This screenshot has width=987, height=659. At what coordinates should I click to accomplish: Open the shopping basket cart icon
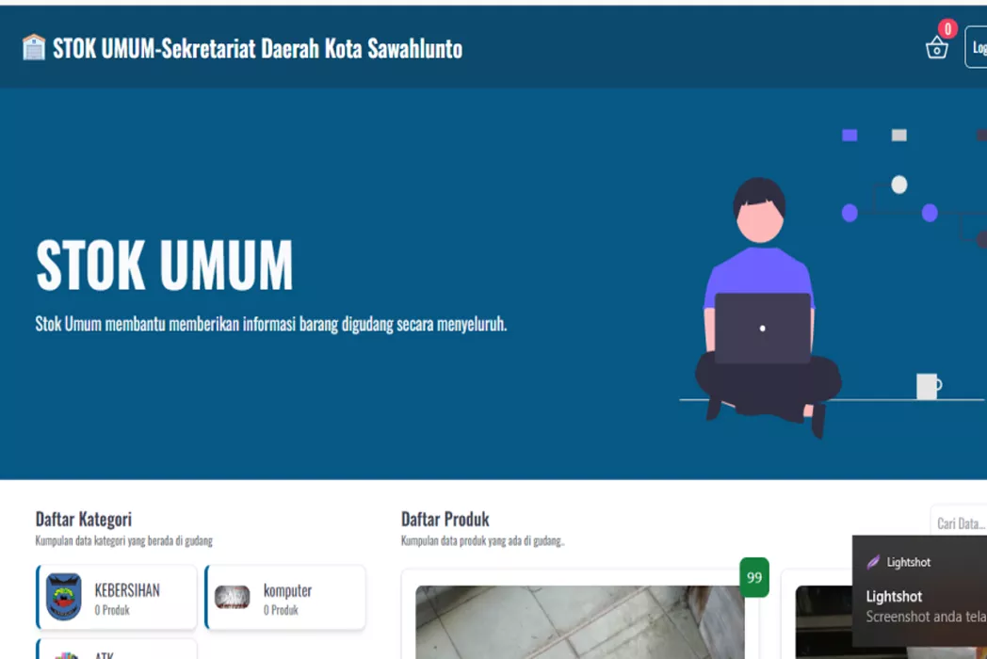click(936, 48)
